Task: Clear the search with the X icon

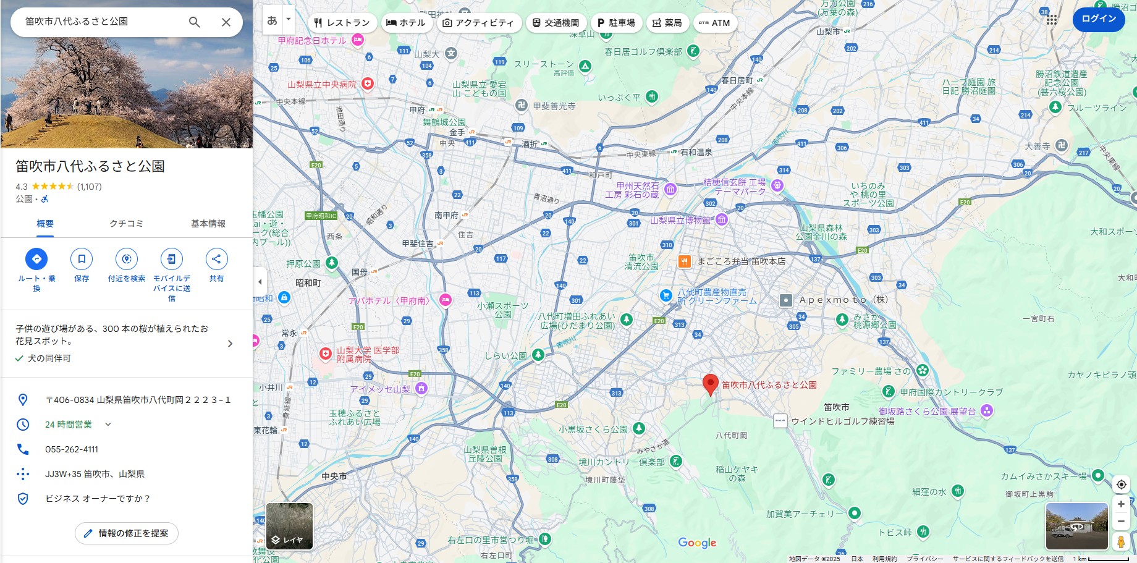Action: (226, 22)
